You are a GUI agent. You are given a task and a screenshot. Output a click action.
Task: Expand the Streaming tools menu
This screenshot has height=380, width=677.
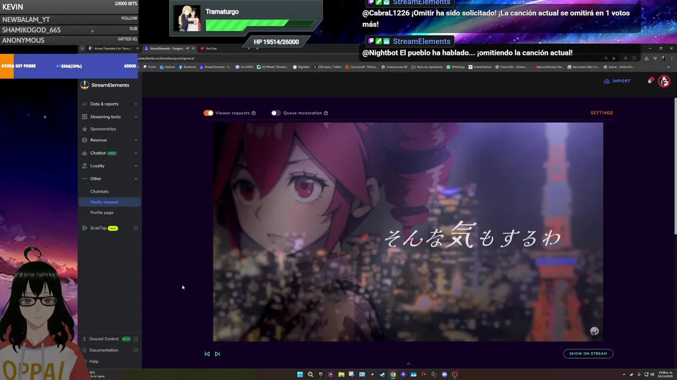pos(136,117)
